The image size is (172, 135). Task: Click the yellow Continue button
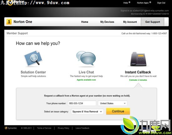[x=118, y=111]
